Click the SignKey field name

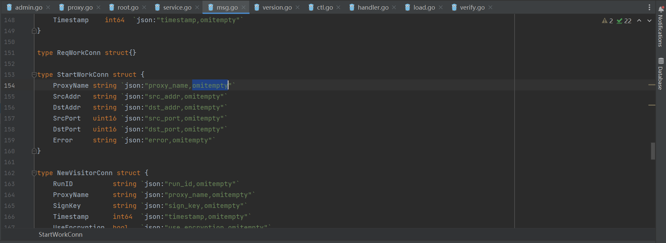coord(67,206)
